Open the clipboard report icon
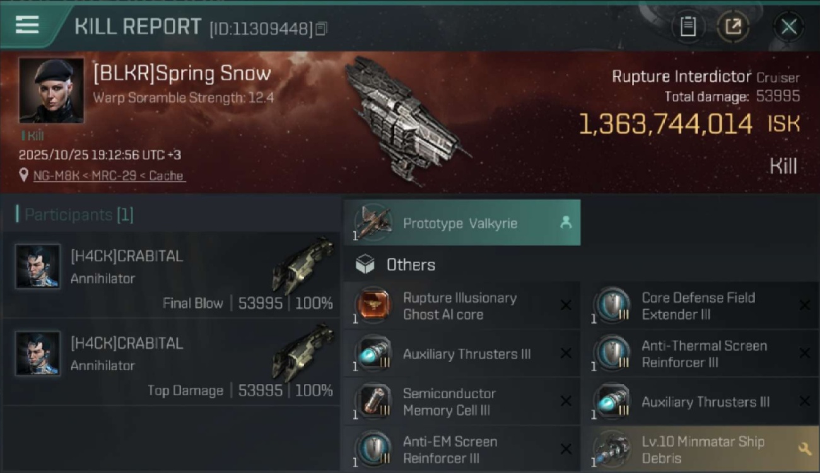This screenshot has width=820, height=473. point(688,26)
